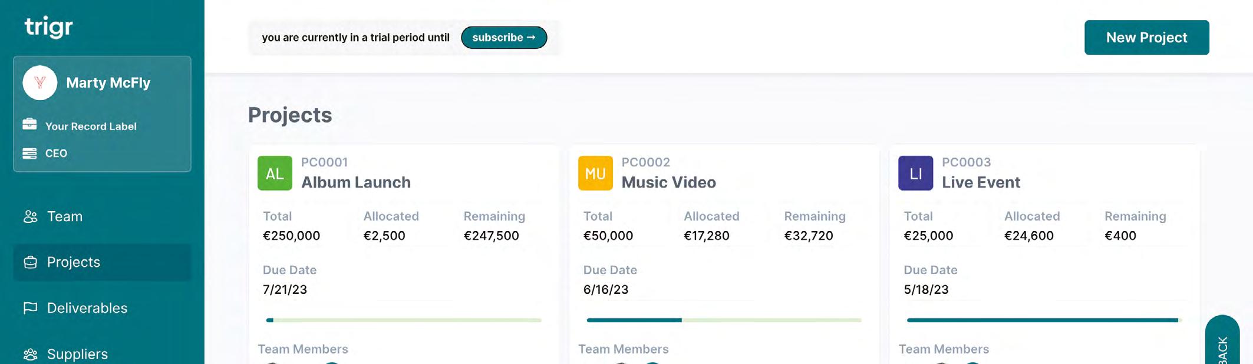Image resolution: width=1253 pixels, height=364 pixels.
Task: Click the subscribe button in trial banner
Action: tap(504, 38)
